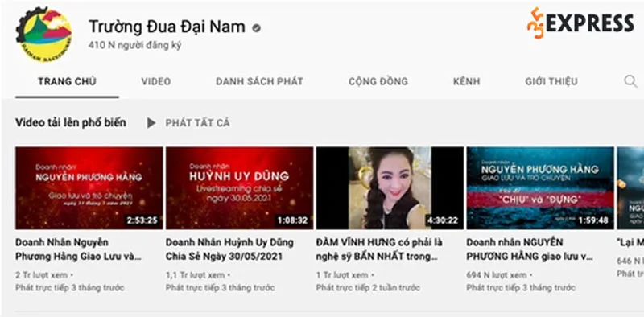Click the 1:08:32 duration badge
Screen dimensions: 644x317
pyautogui.click(x=292, y=220)
